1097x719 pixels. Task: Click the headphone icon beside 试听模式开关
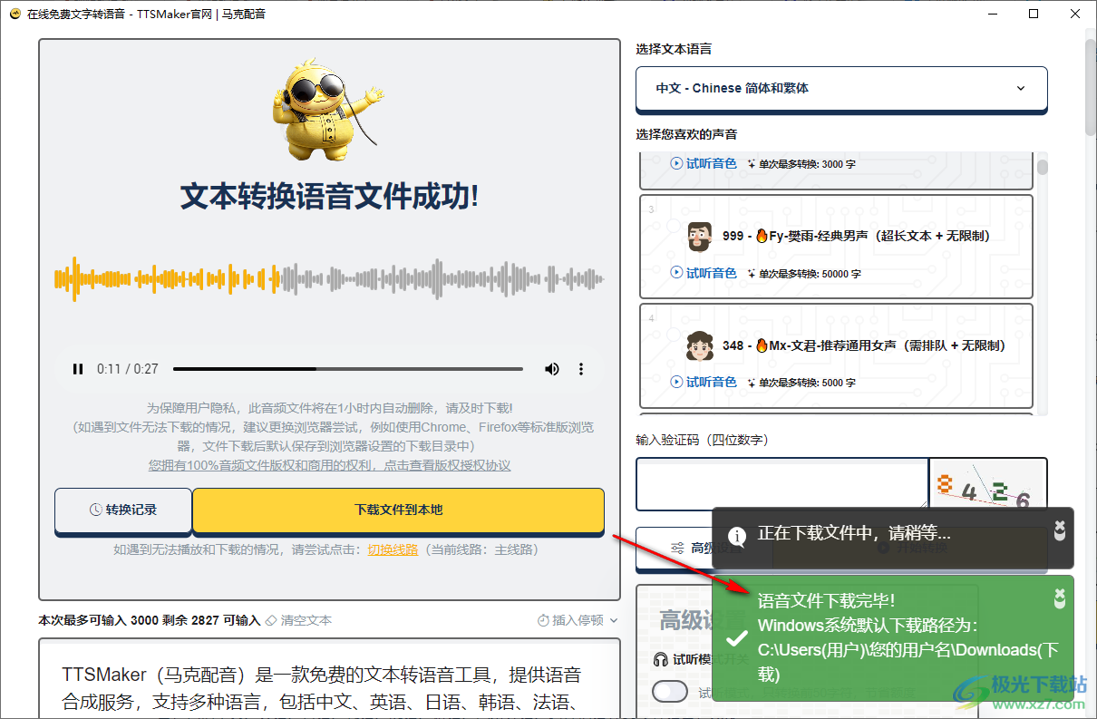click(x=659, y=659)
